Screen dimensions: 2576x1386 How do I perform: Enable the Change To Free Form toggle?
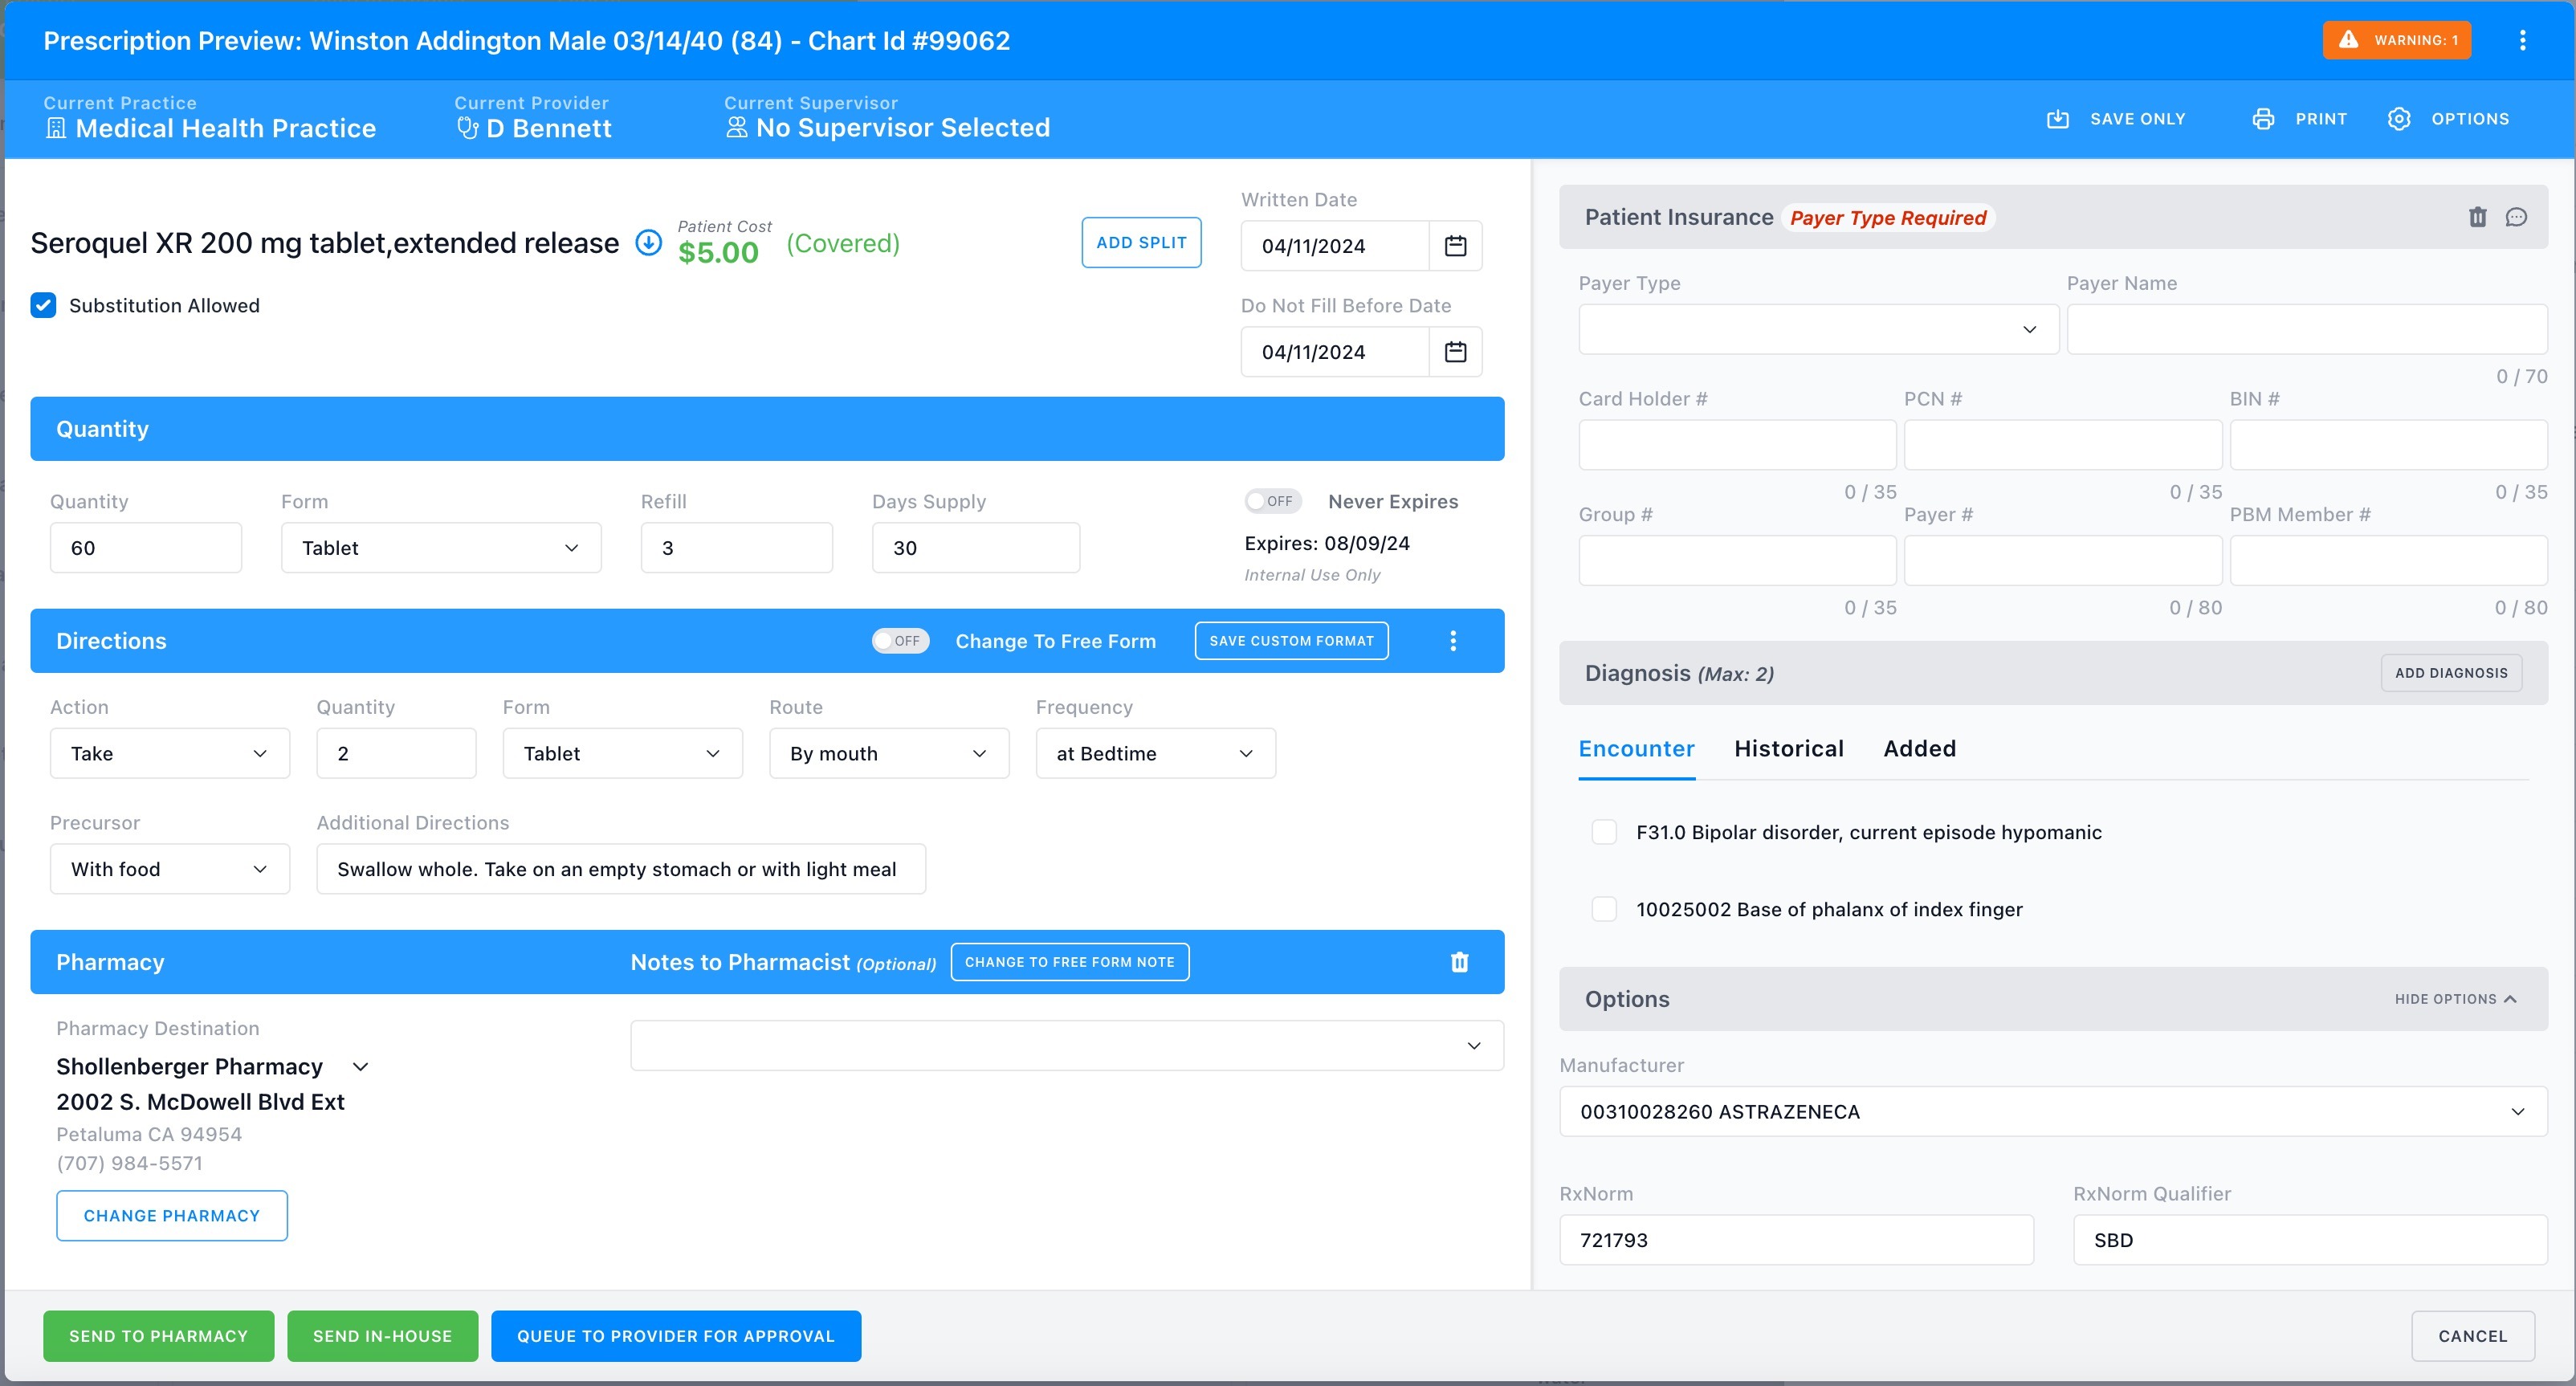[900, 641]
